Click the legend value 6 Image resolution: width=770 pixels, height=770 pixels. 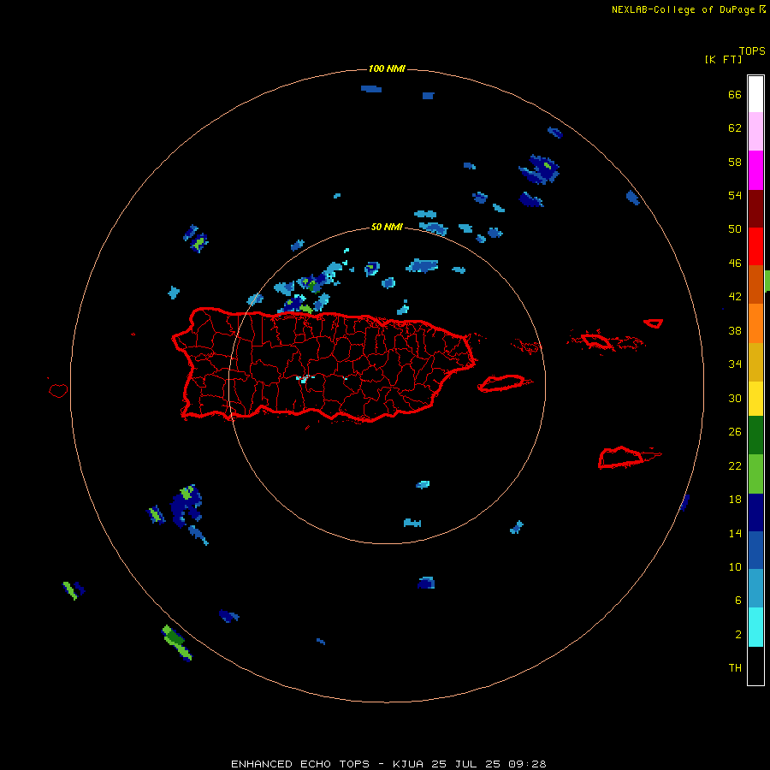click(737, 601)
